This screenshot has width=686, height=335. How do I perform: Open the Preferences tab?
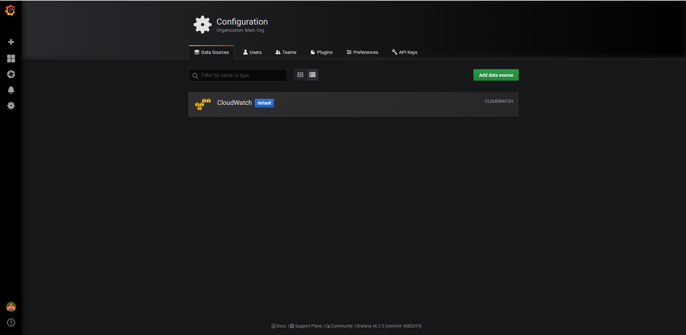pyautogui.click(x=362, y=52)
